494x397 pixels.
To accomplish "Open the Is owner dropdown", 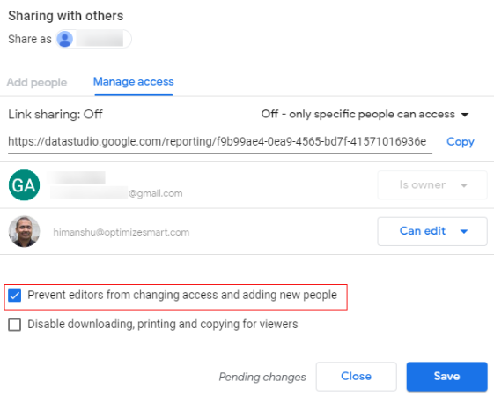I will (x=432, y=185).
